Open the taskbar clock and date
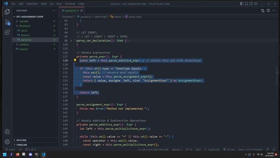 pyautogui.click(x=269, y=154)
